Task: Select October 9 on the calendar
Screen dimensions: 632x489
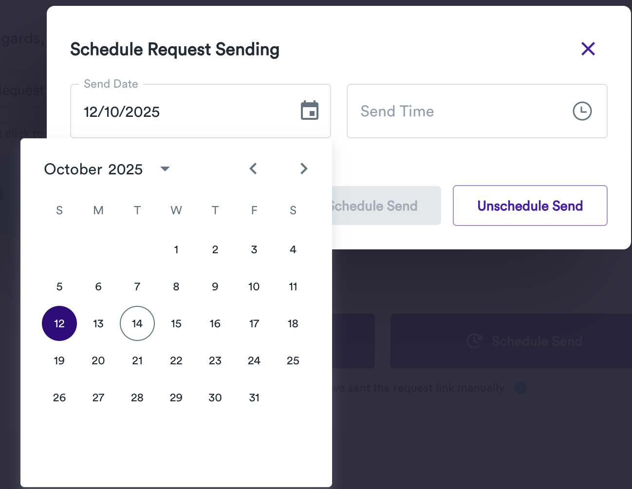Action: 215,286
